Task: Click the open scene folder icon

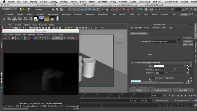Action: (x=24, y=9)
